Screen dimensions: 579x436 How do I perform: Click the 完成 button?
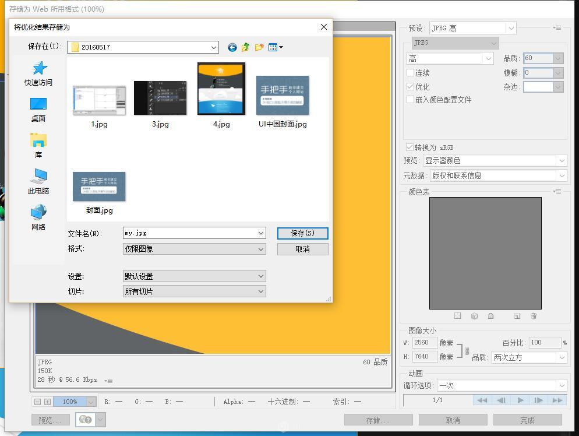point(527,420)
